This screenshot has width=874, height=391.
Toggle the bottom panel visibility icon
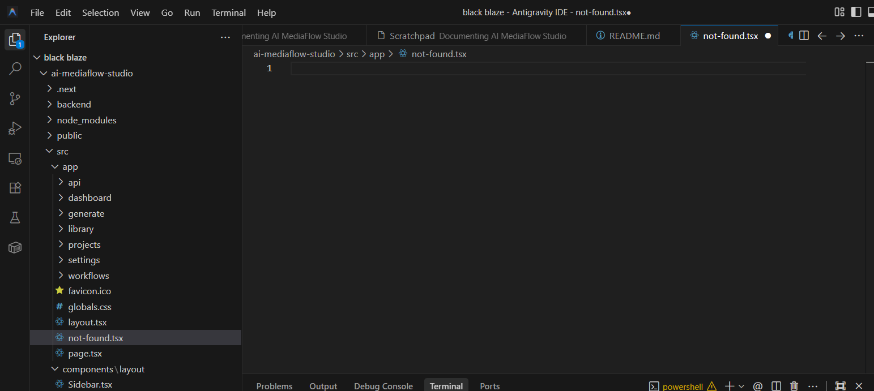[871, 12]
